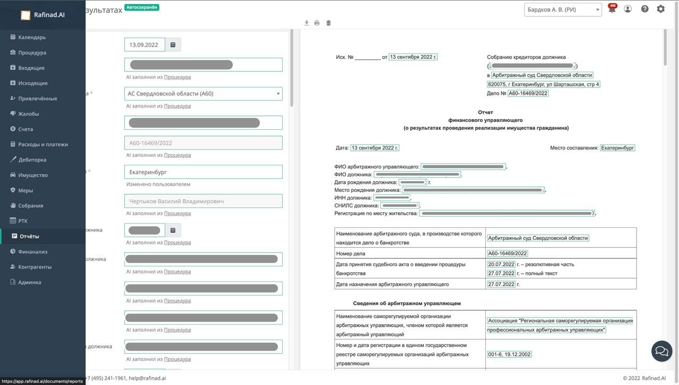Click the Собрания sidebar icon
679x385 pixels.
[13, 205]
